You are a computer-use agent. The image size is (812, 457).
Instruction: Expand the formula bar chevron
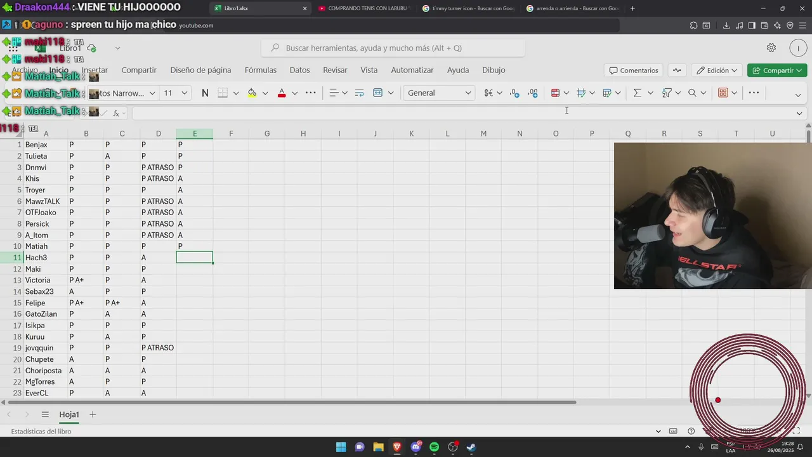pyautogui.click(x=799, y=113)
